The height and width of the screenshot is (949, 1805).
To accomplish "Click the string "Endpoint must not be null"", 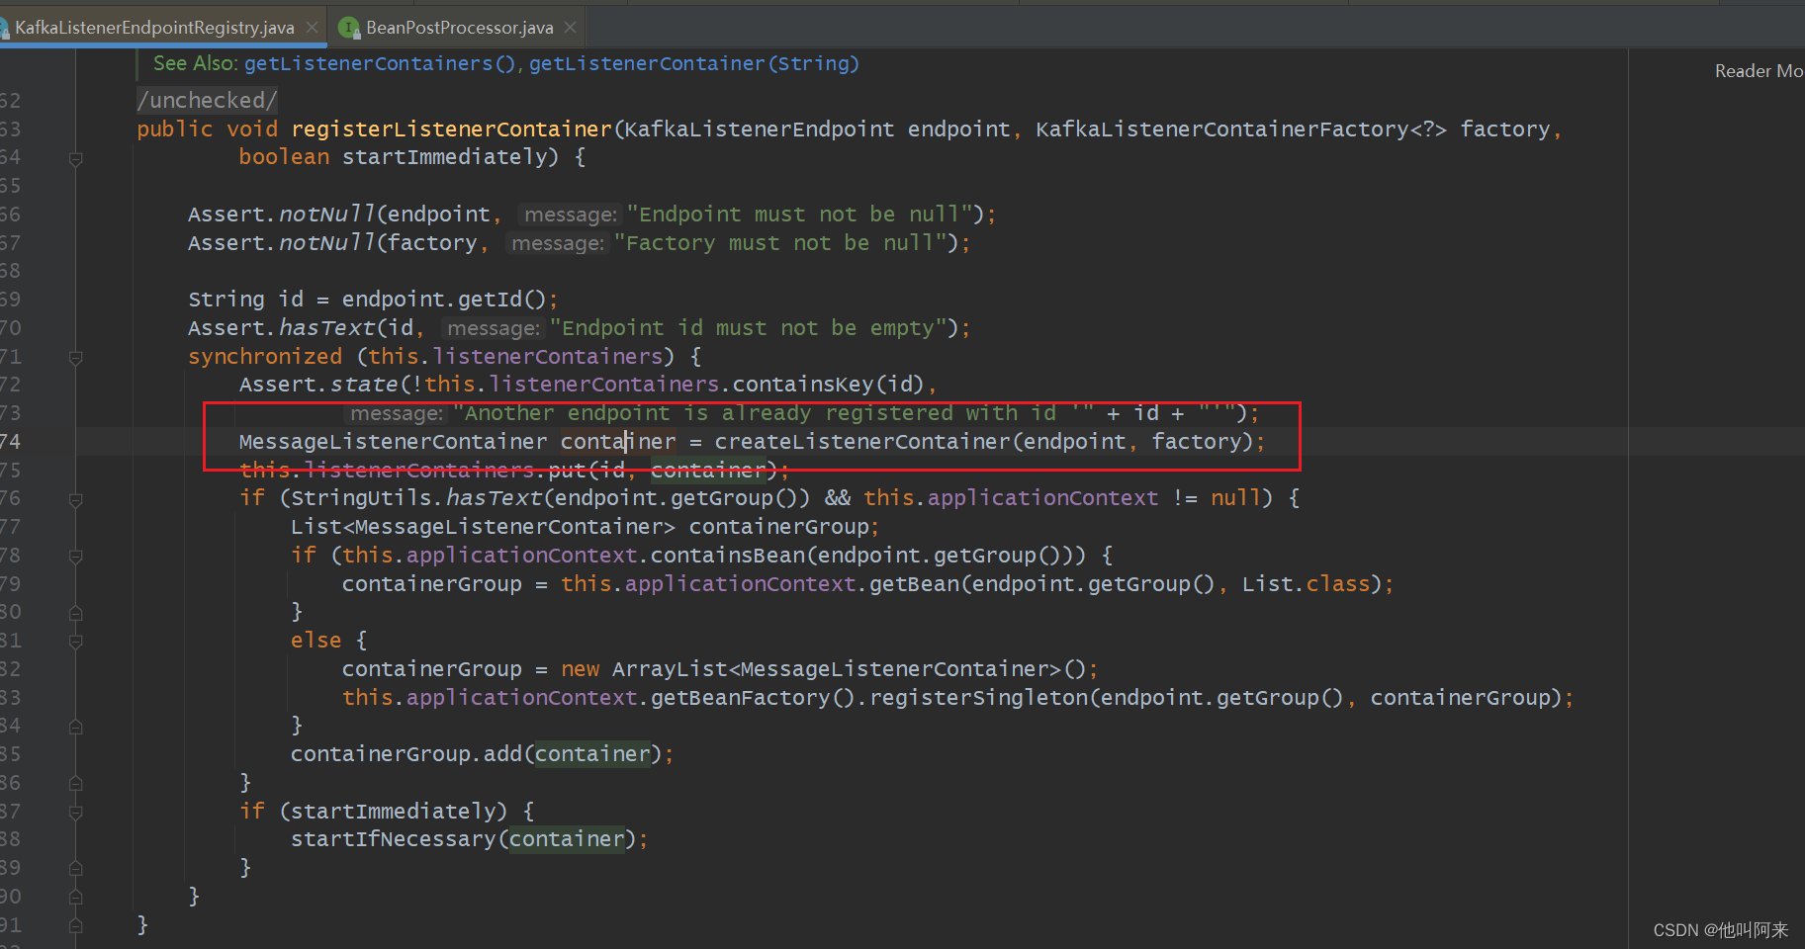I will tap(799, 215).
